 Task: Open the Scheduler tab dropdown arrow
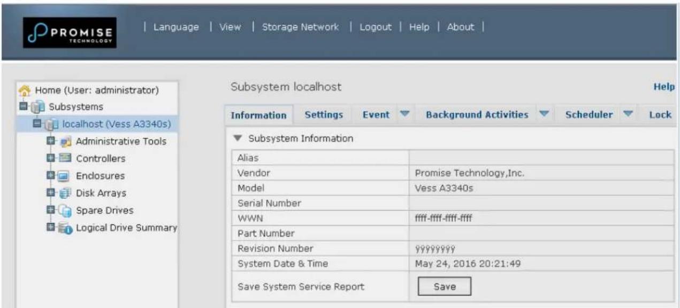pos(627,114)
